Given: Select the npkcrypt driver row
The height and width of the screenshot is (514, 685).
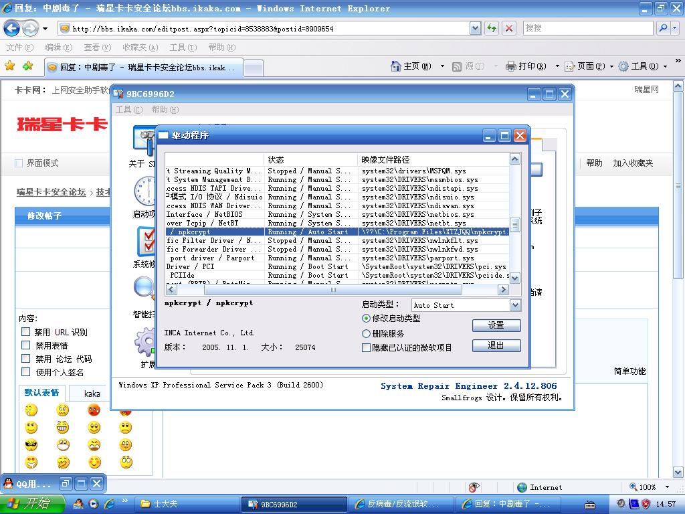Looking at the screenshot, I should [337, 232].
